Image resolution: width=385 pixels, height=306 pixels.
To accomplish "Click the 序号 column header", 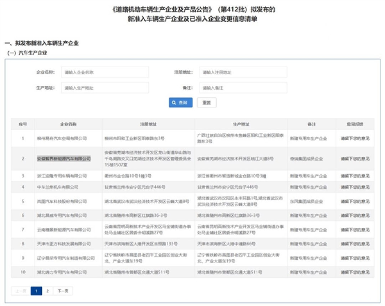I will pos(23,124).
